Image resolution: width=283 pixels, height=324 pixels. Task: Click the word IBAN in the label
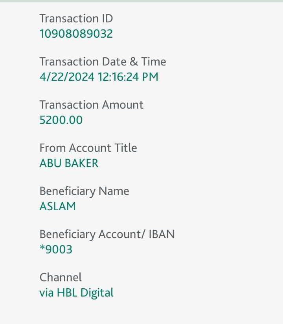161,234
